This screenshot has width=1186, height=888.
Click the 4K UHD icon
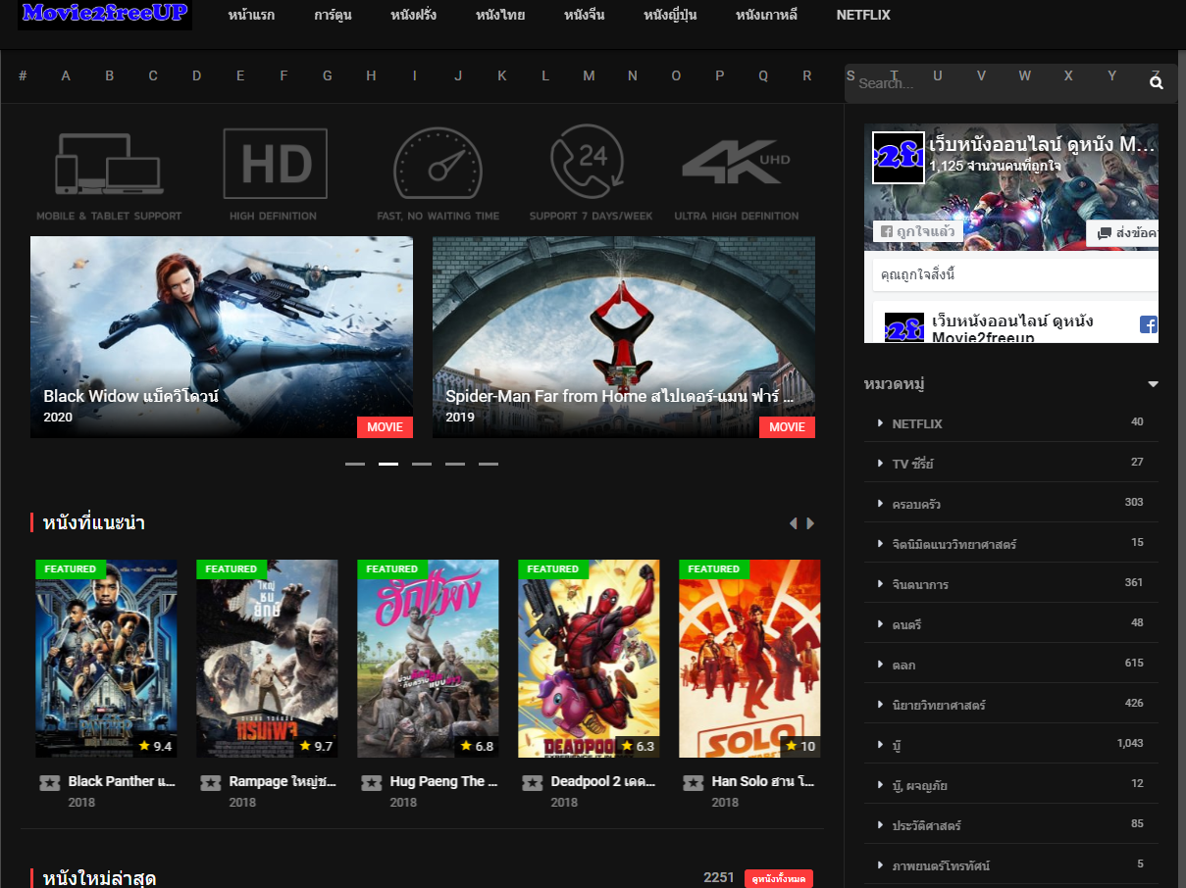[x=736, y=164]
